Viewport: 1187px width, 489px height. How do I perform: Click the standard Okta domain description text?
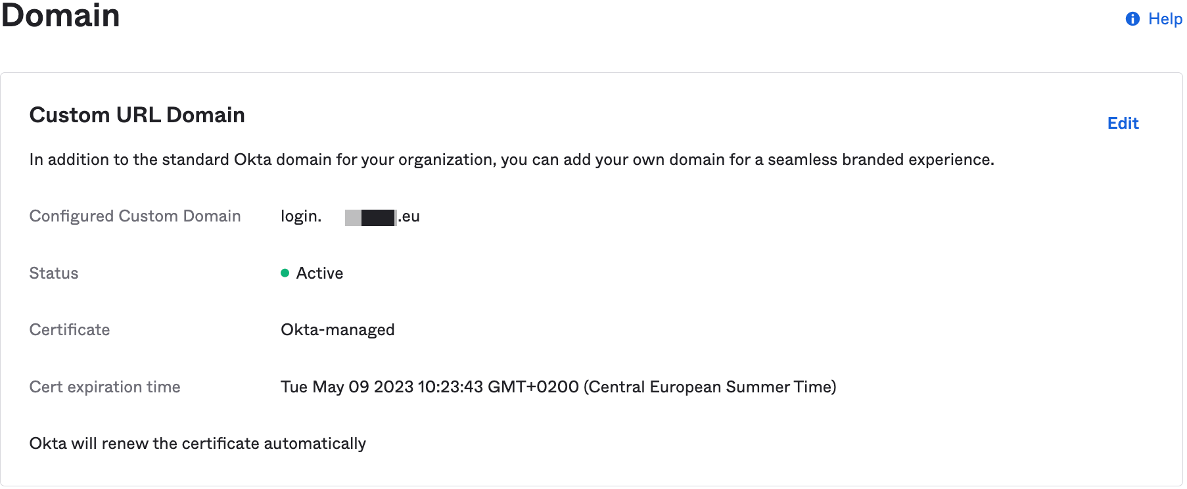pyautogui.click(x=511, y=160)
